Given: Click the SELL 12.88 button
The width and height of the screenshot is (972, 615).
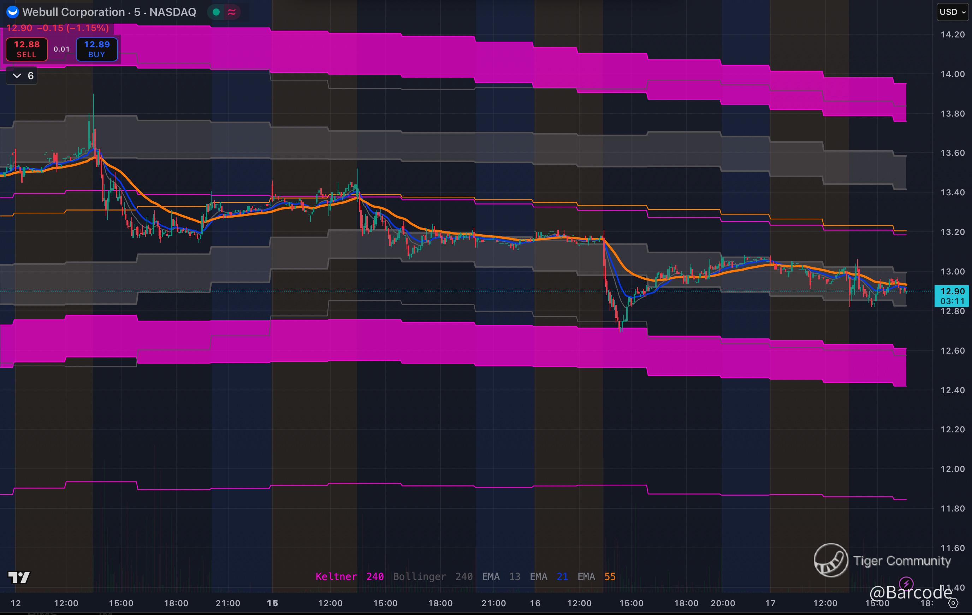Looking at the screenshot, I should [26, 49].
